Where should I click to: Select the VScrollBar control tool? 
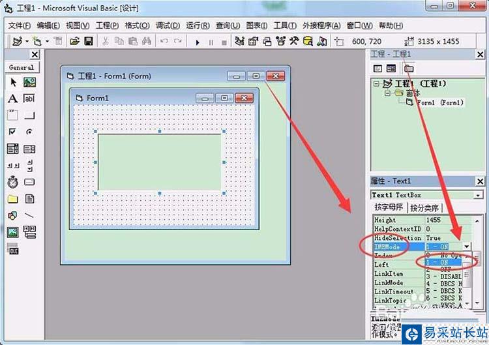29,166
